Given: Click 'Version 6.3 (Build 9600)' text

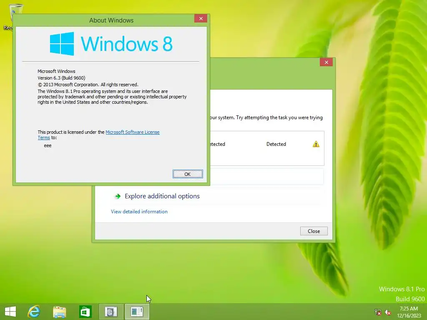Looking at the screenshot, I should click(x=62, y=78).
